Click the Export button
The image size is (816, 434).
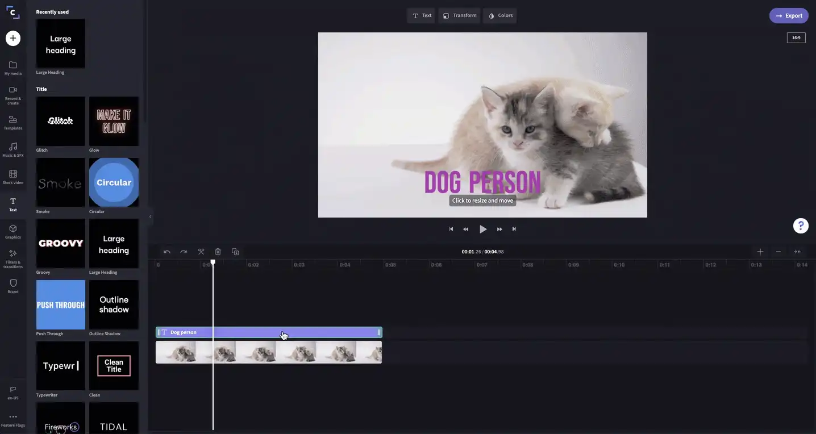(x=789, y=15)
